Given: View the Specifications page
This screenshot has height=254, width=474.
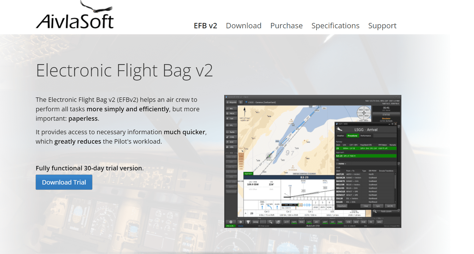Looking at the screenshot, I should (x=335, y=25).
